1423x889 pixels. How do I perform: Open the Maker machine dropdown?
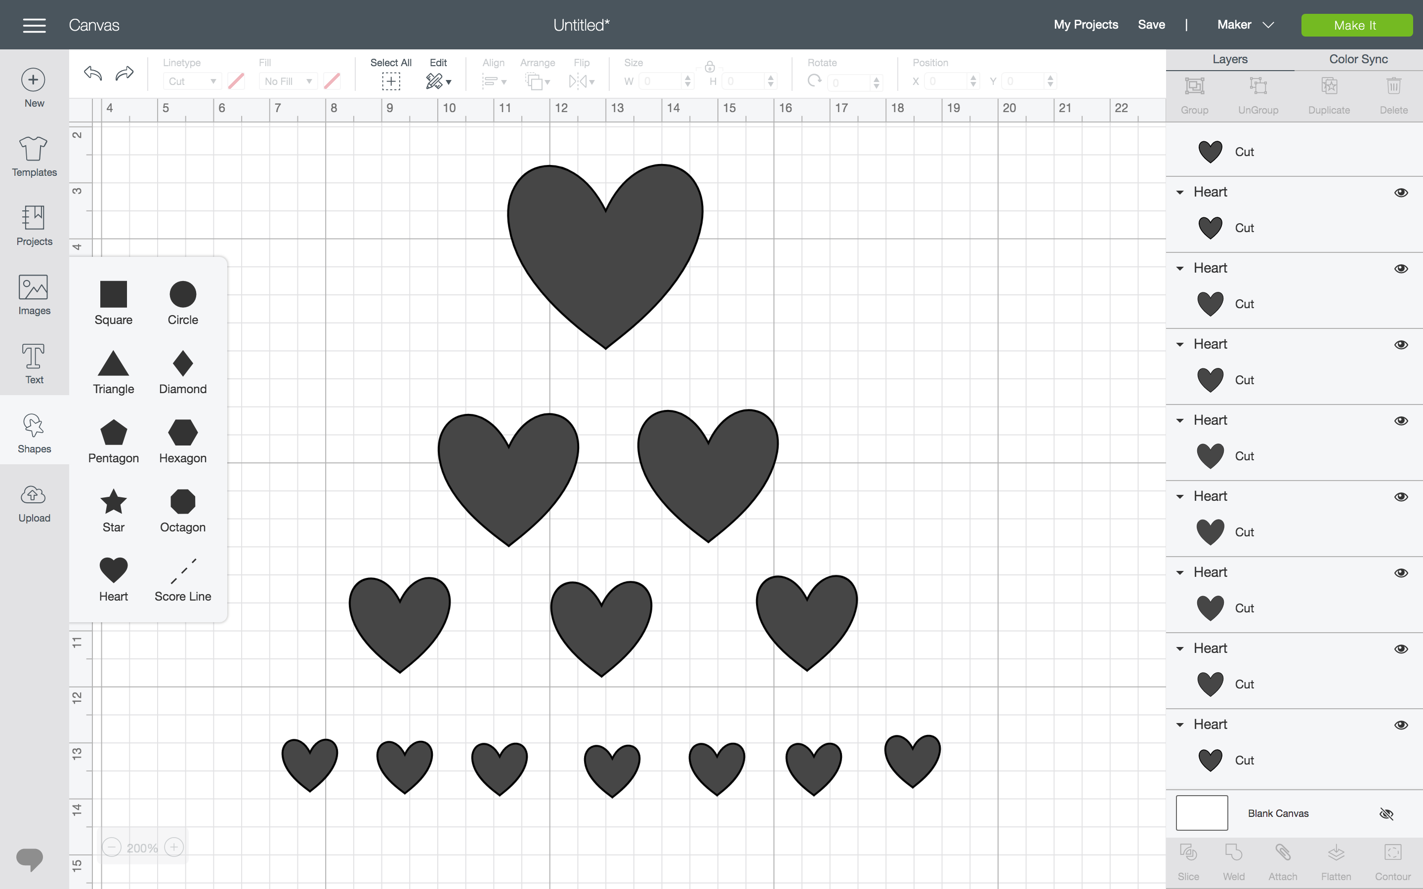click(1245, 25)
